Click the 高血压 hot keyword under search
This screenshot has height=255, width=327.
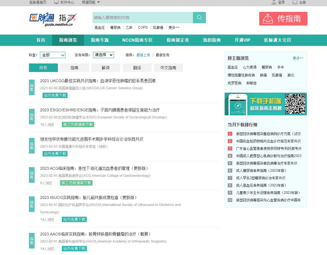coord(100,27)
